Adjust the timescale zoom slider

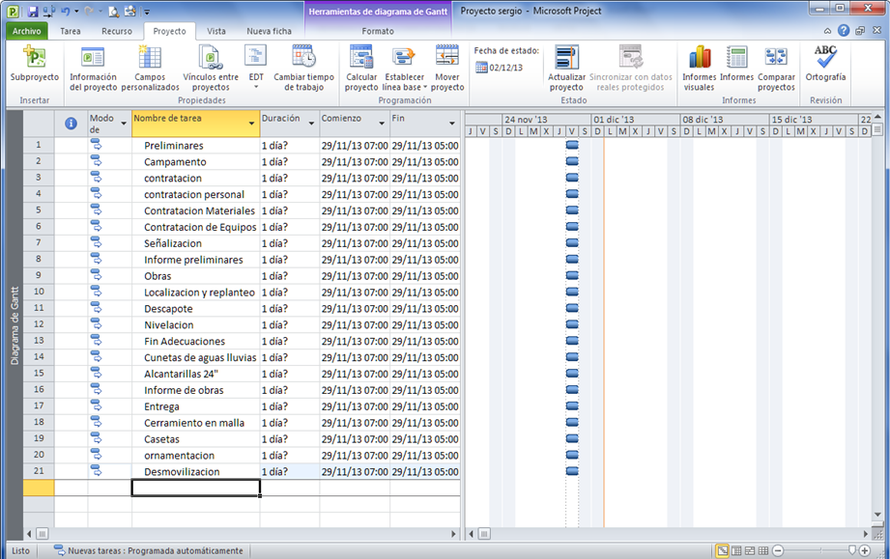click(x=851, y=550)
